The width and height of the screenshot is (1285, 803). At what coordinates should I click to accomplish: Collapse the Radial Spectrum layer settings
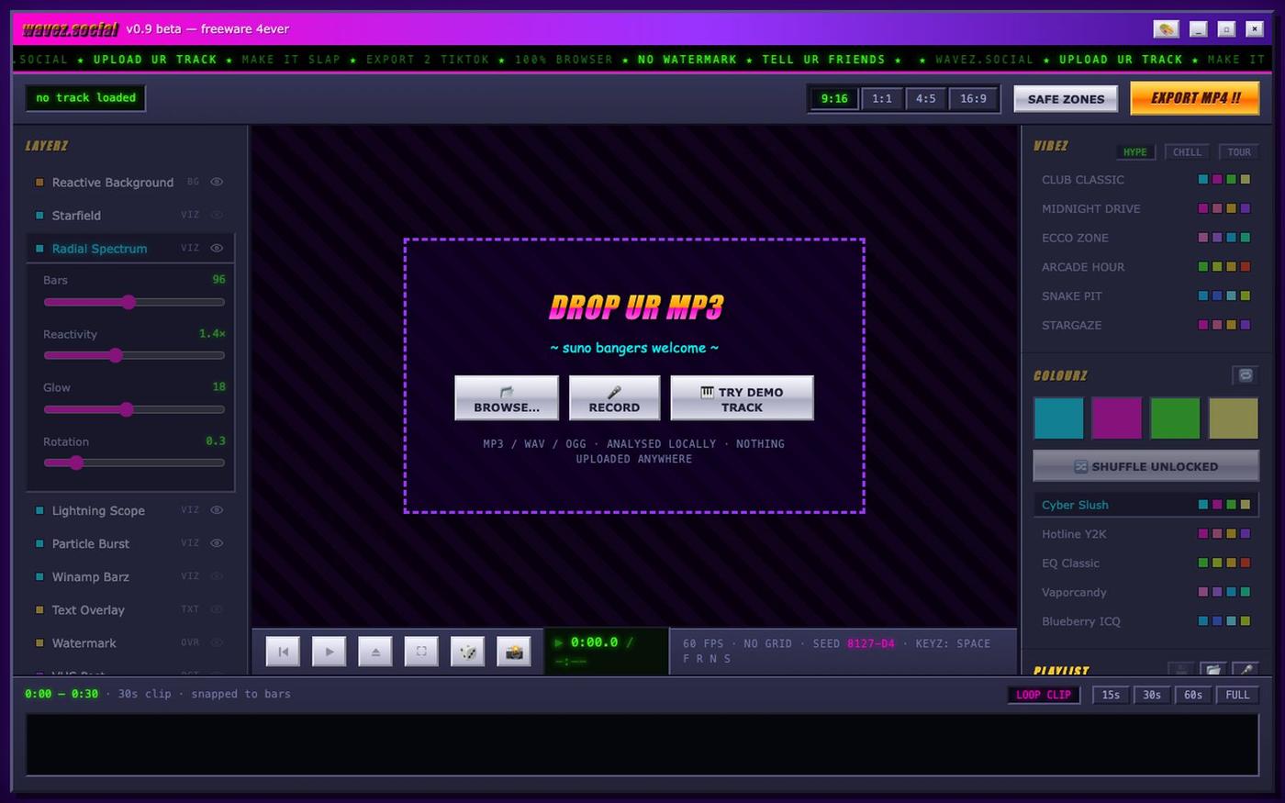130,249
